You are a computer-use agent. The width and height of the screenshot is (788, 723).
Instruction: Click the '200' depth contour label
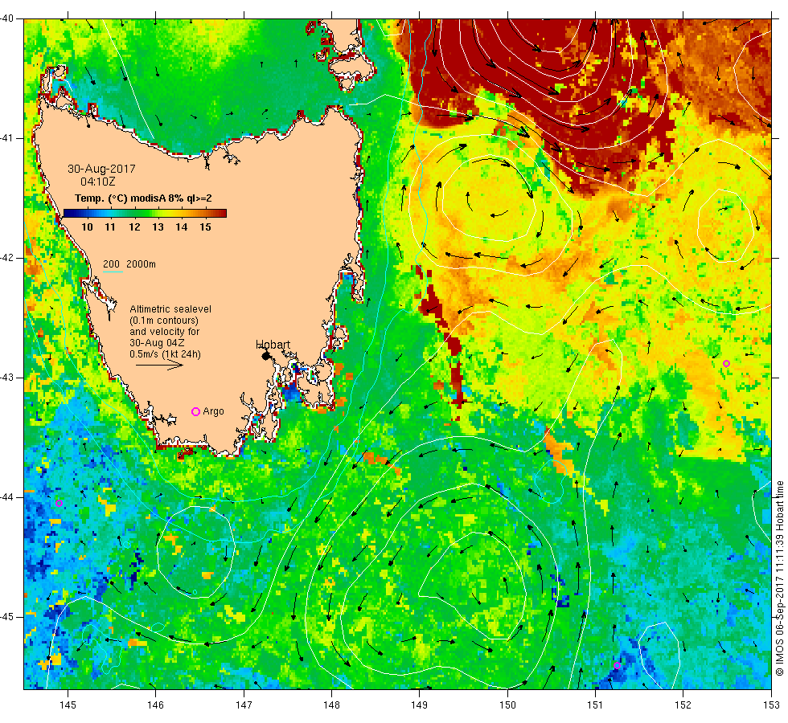(x=112, y=264)
